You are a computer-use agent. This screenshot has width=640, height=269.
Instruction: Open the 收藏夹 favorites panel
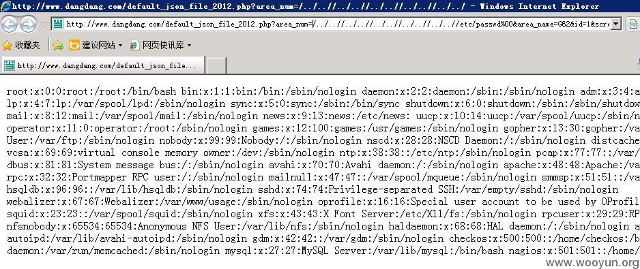click(x=21, y=45)
